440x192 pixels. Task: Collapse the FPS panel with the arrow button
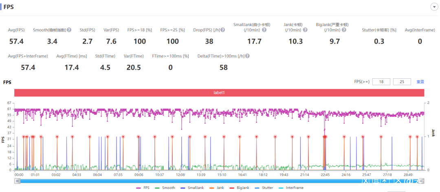[x=434, y=7]
